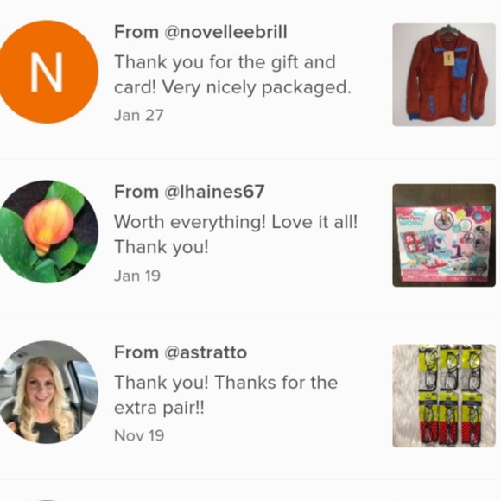The width and height of the screenshot is (501, 501).
Task: Tap the Nov 19 date stamp
Action: pos(139,435)
